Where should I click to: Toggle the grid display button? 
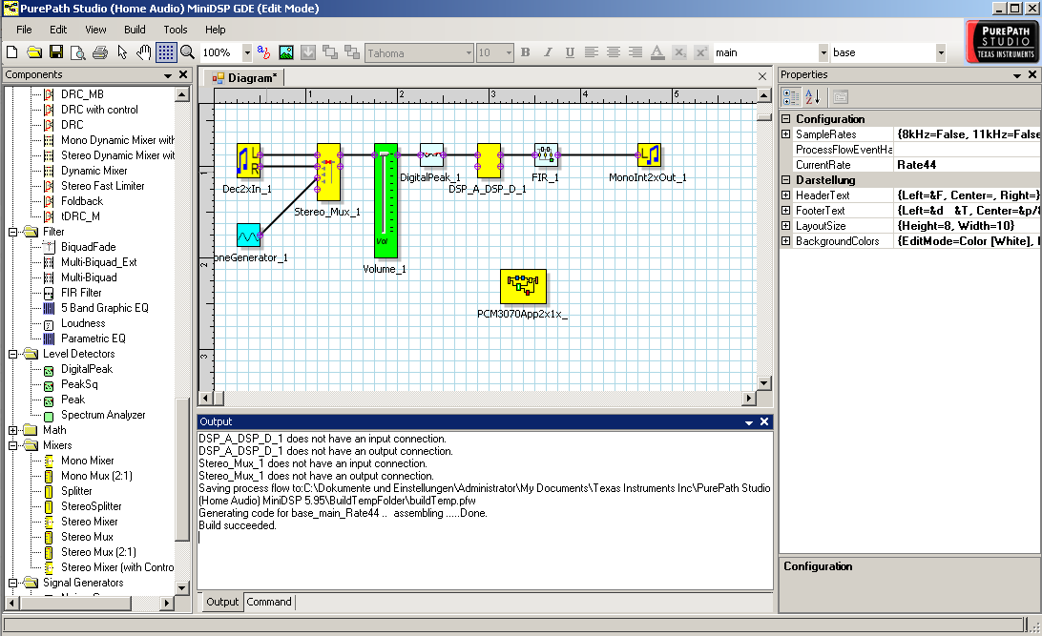(x=166, y=52)
